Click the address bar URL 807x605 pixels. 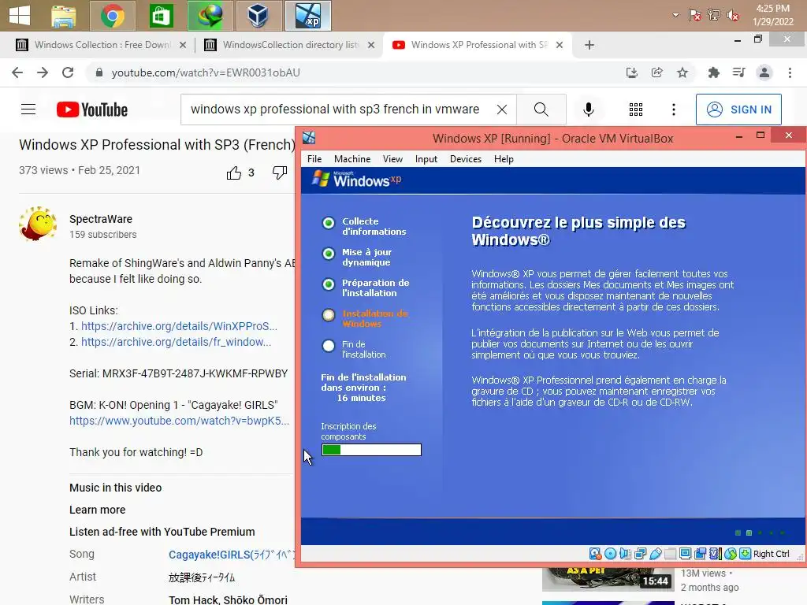click(206, 72)
